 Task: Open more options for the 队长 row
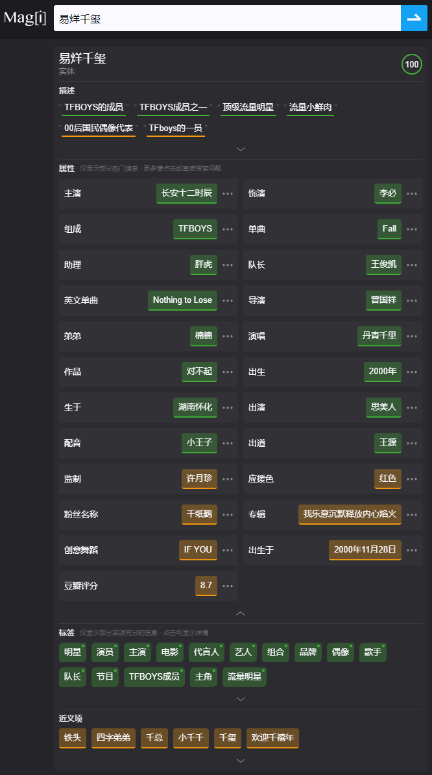coord(413,265)
